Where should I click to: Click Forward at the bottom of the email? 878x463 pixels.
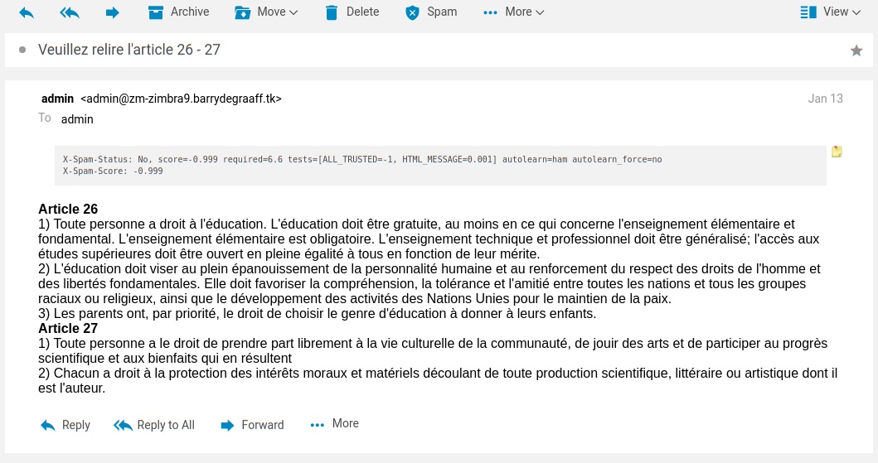[x=252, y=425]
